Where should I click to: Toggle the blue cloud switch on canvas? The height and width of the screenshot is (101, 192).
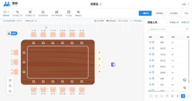point(12,33)
